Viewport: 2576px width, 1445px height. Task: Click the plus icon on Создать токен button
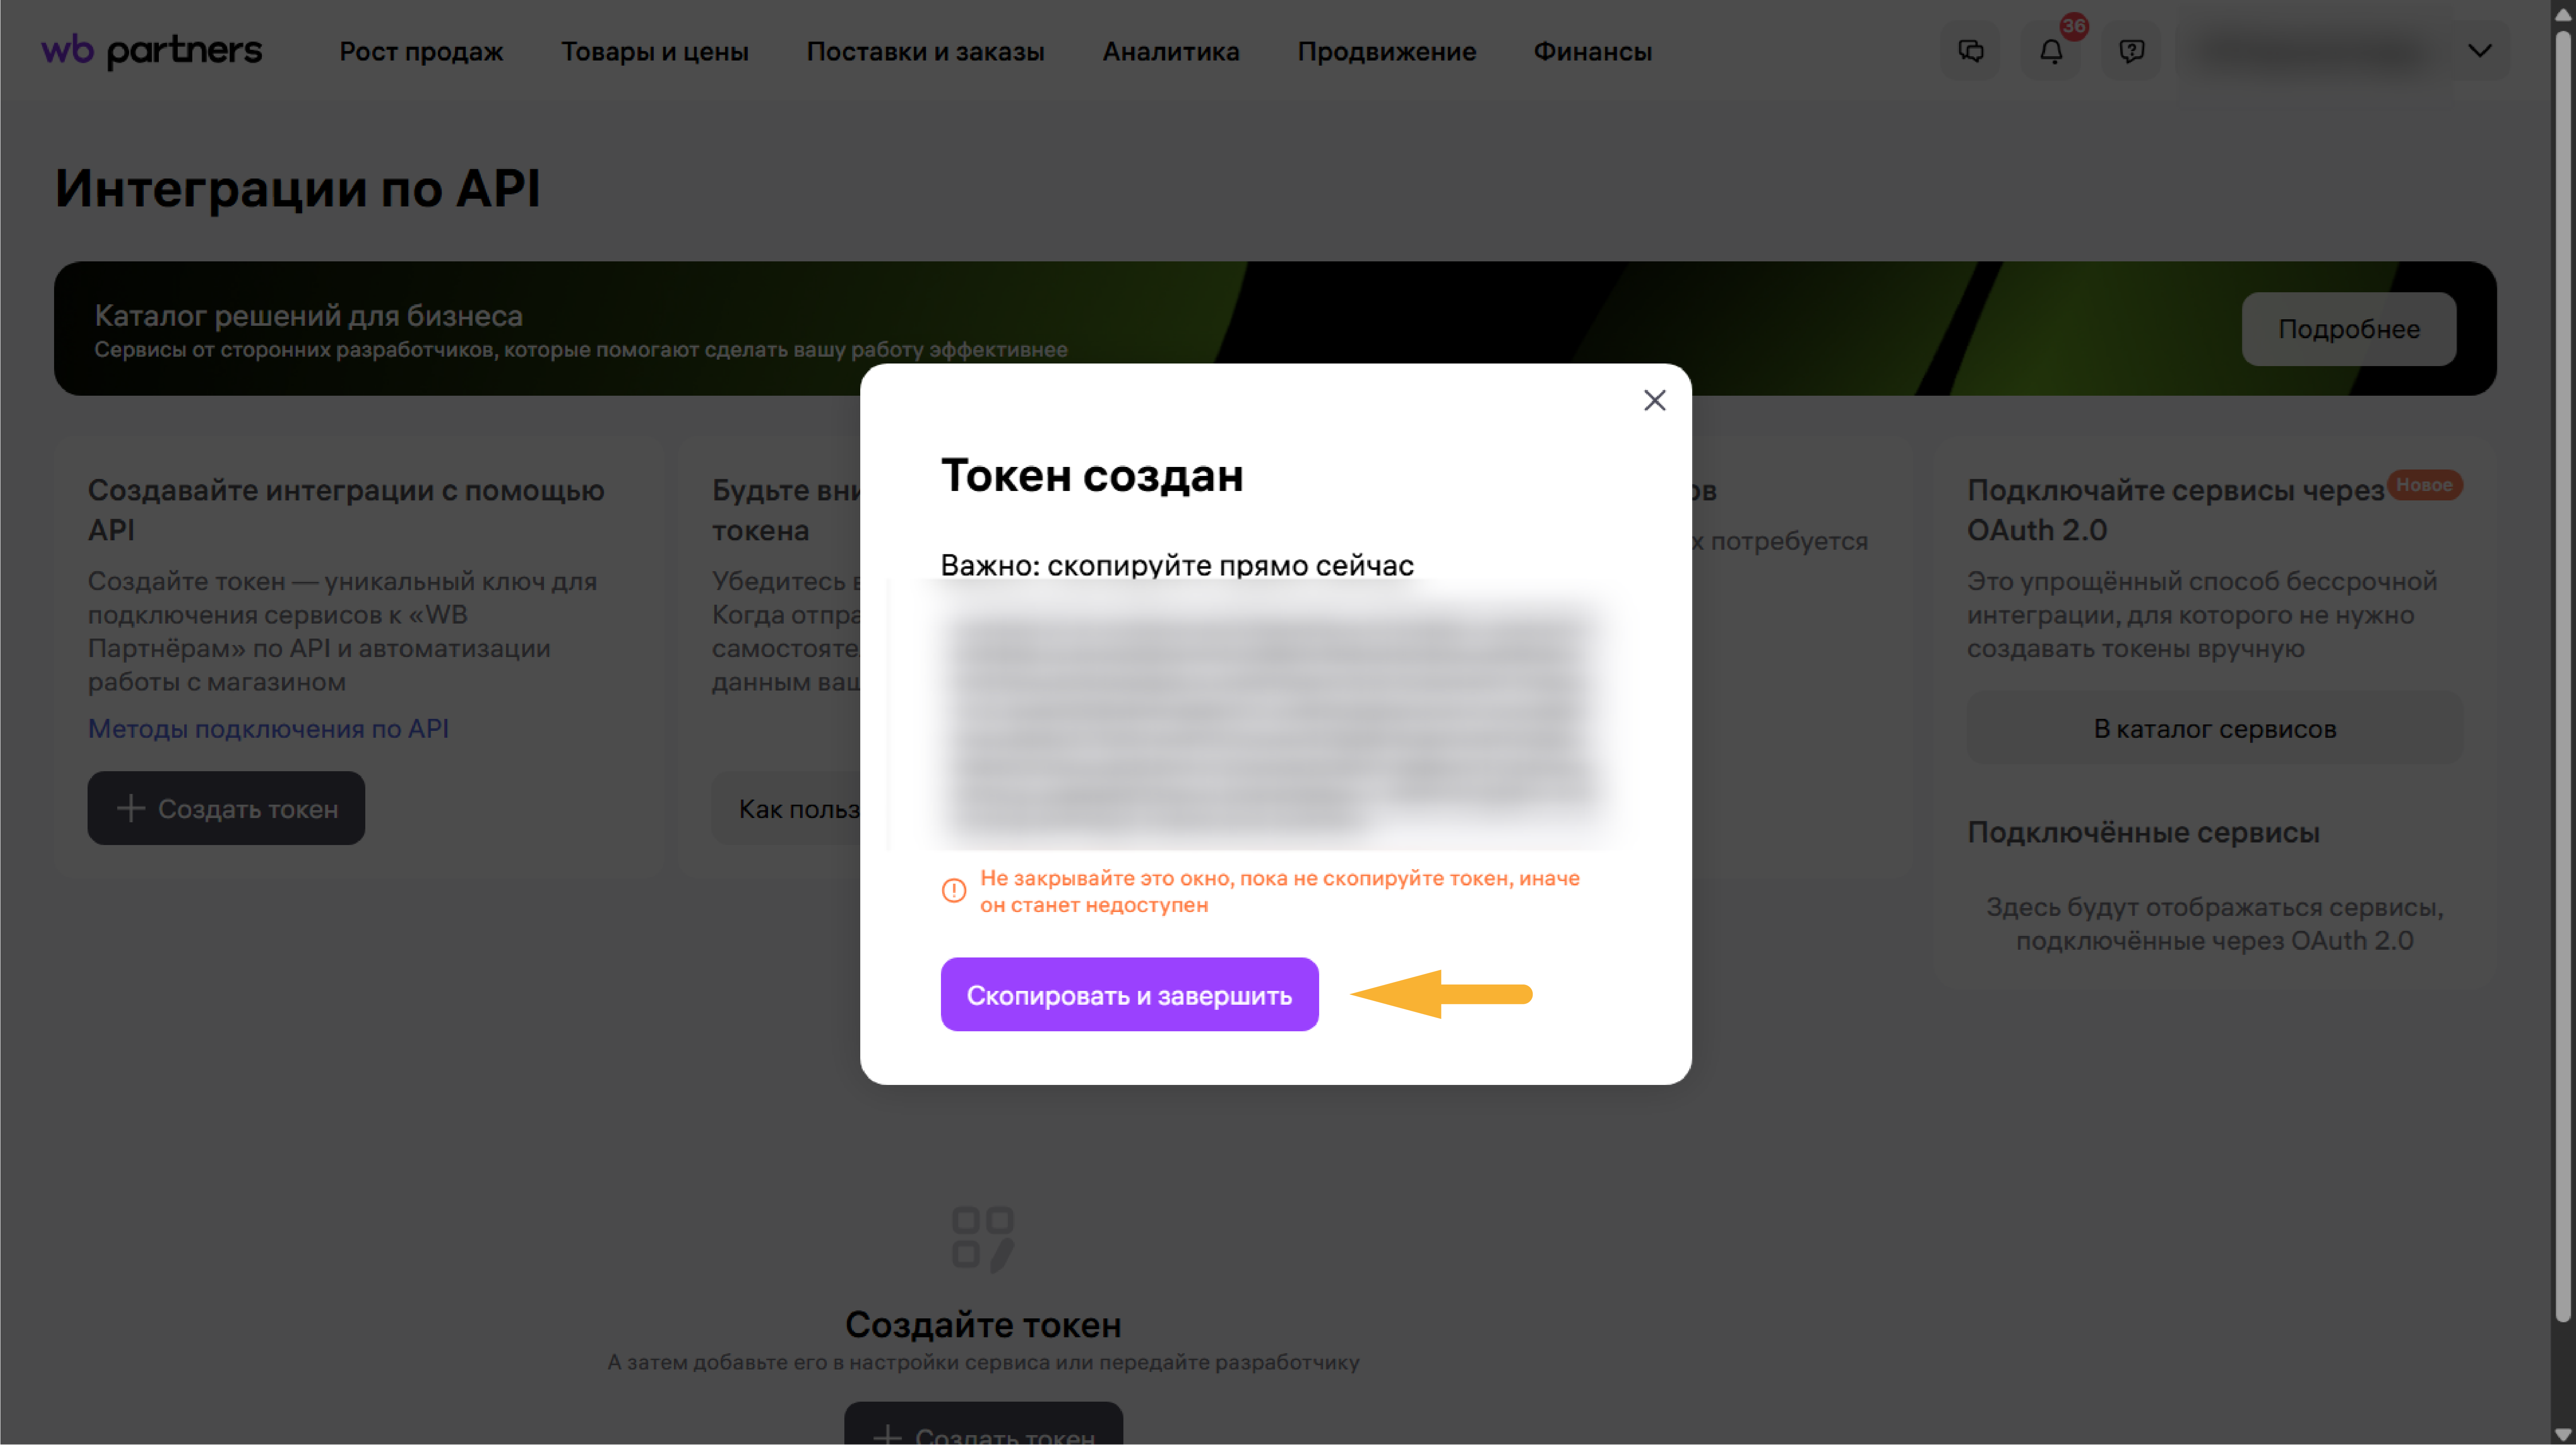coord(132,808)
